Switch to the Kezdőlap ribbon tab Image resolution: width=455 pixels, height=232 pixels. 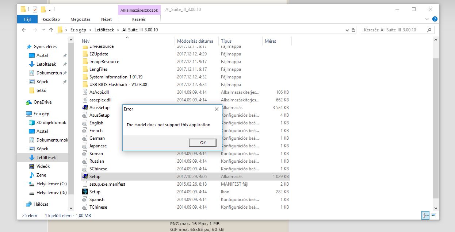51,19
